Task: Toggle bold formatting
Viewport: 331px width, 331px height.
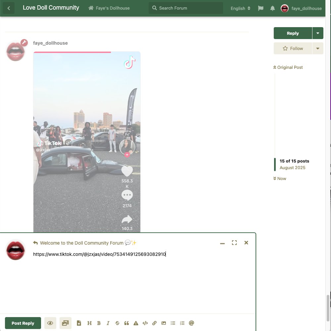Action: point(99,323)
